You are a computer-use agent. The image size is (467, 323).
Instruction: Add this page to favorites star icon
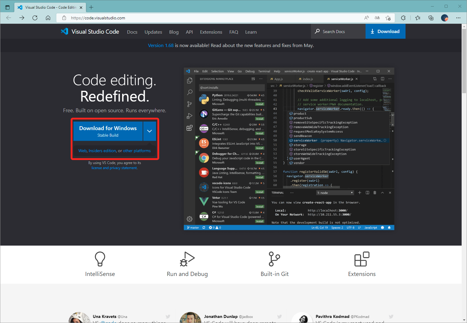[388, 18]
